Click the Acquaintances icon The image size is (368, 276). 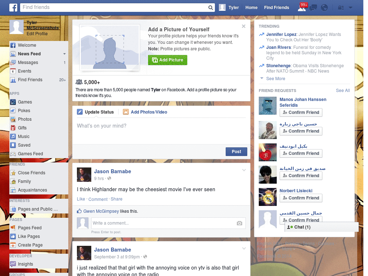(13, 190)
